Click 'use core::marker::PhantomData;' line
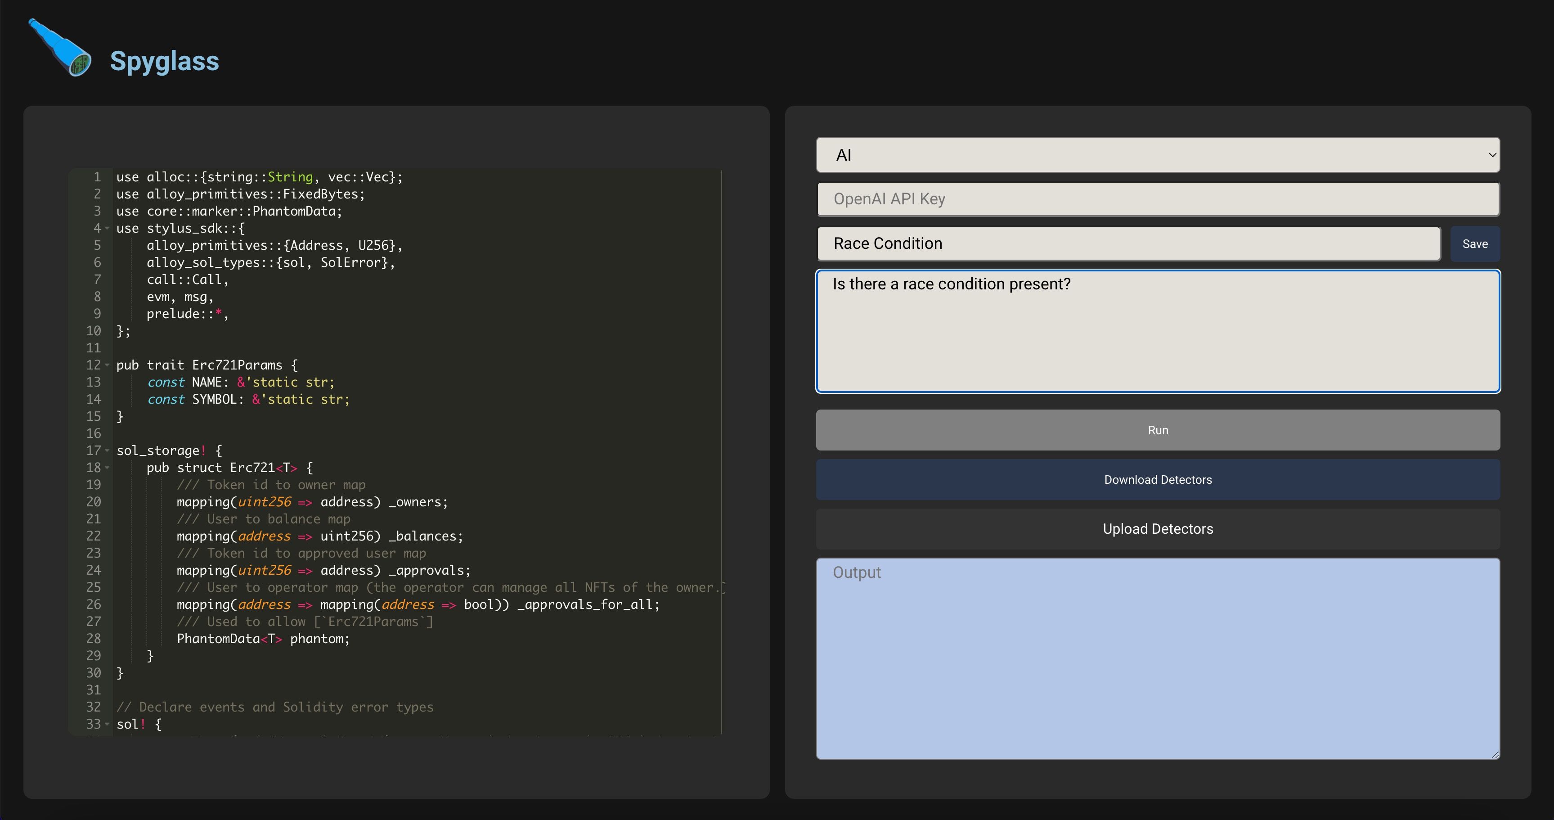The height and width of the screenshot is (820, 1554). tap(229, 211)
